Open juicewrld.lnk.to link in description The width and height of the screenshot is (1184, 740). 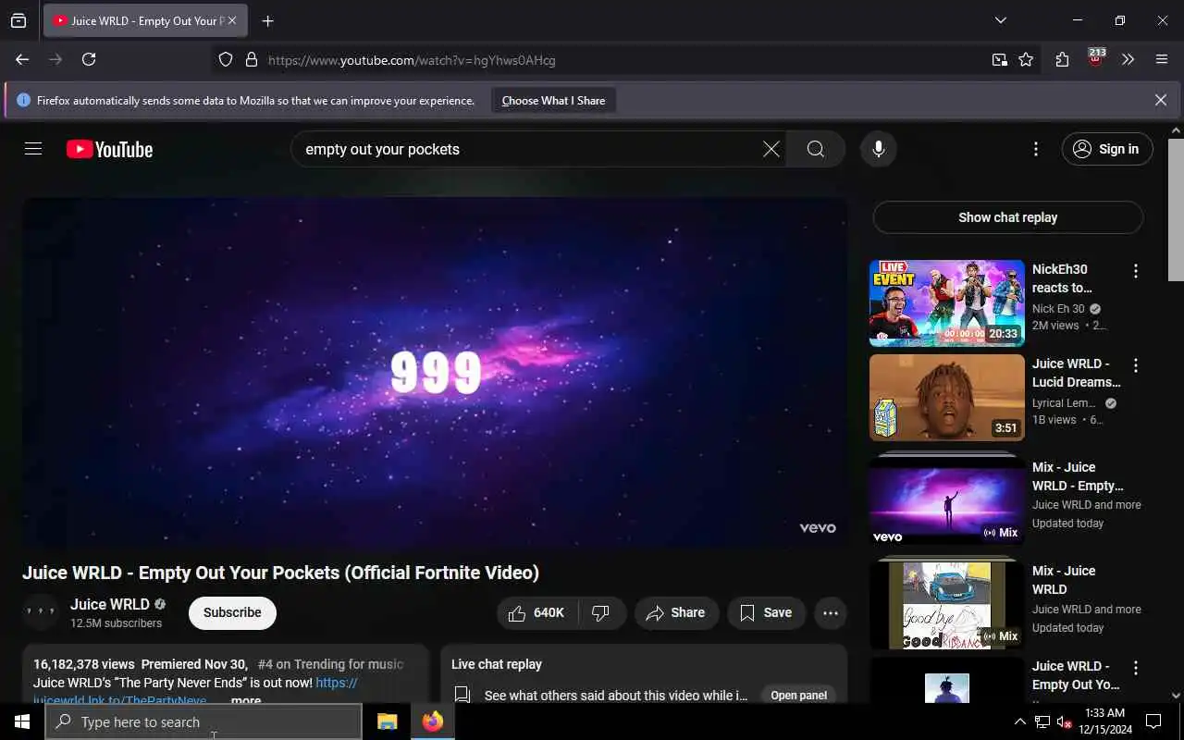[x=119, y=700]
